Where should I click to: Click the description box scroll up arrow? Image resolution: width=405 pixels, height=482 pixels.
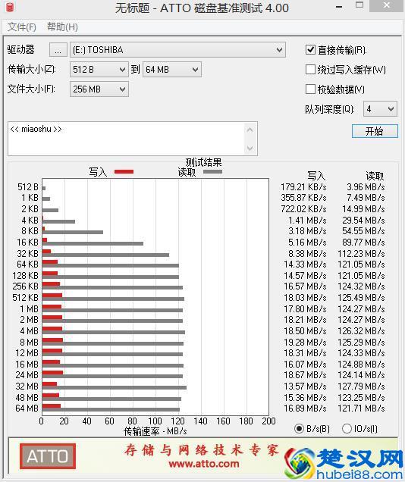click(x=250, y=130)
